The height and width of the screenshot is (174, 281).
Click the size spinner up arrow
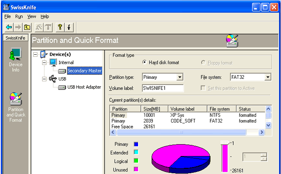[263, 155]
